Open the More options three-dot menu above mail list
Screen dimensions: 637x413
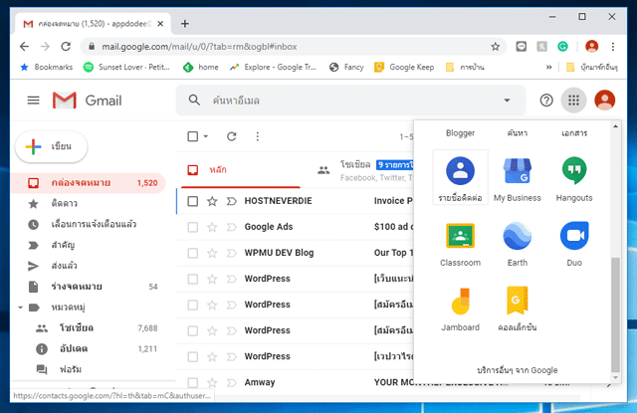pyautogui.click(x=257, y=136)
